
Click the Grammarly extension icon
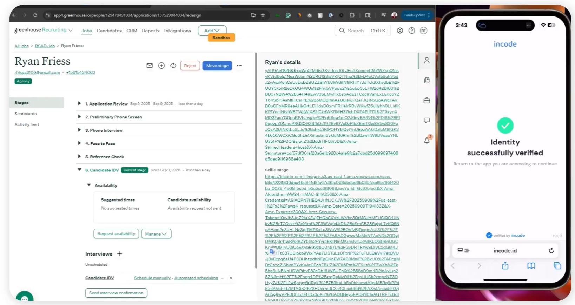click(x=288, y=15)
